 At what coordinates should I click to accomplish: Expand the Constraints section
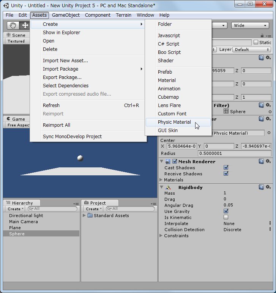(161, 236)
